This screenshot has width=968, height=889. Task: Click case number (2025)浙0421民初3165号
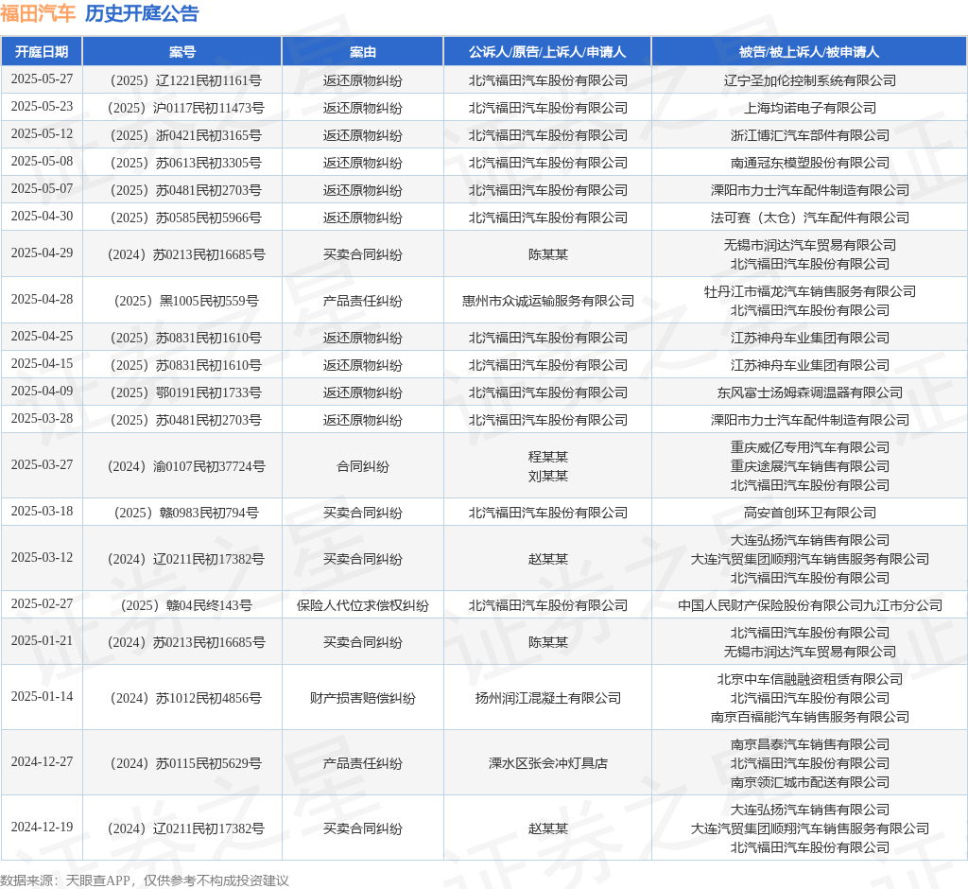186,135
